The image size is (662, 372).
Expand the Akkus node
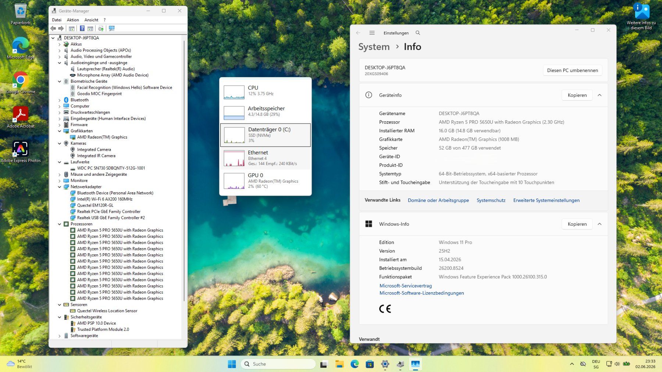(x=60, y=44)
